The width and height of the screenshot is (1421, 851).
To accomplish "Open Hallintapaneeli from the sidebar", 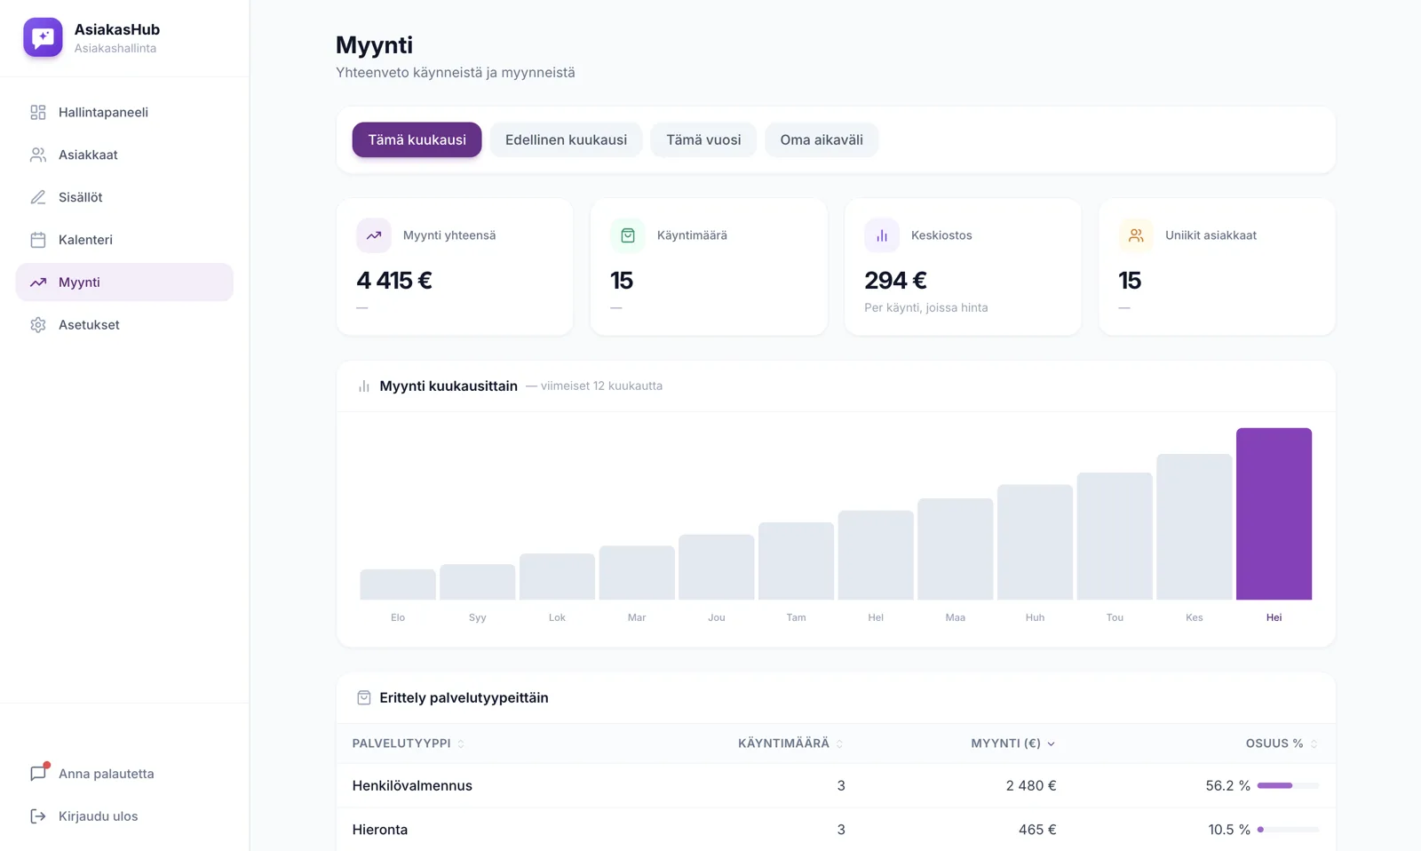I will 124,112.
